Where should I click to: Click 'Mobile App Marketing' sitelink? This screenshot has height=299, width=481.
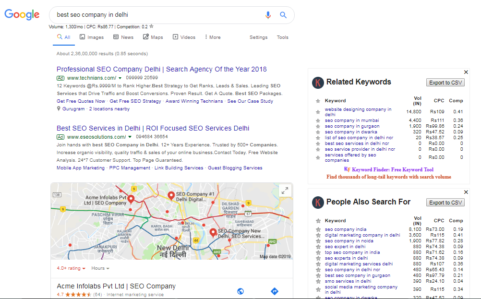click(80, 168)
